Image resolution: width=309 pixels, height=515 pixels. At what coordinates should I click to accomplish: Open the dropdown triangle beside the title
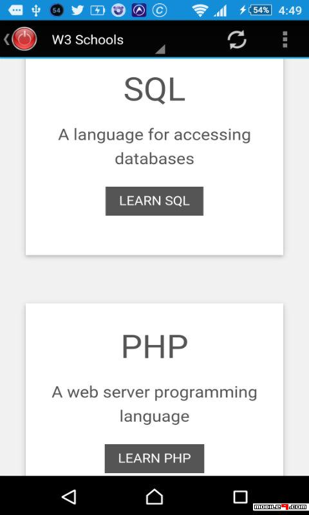[x=160, y=50]
